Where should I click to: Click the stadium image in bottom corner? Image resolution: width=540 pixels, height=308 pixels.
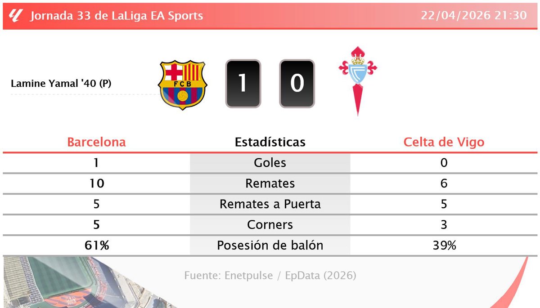tap(54, 283)
